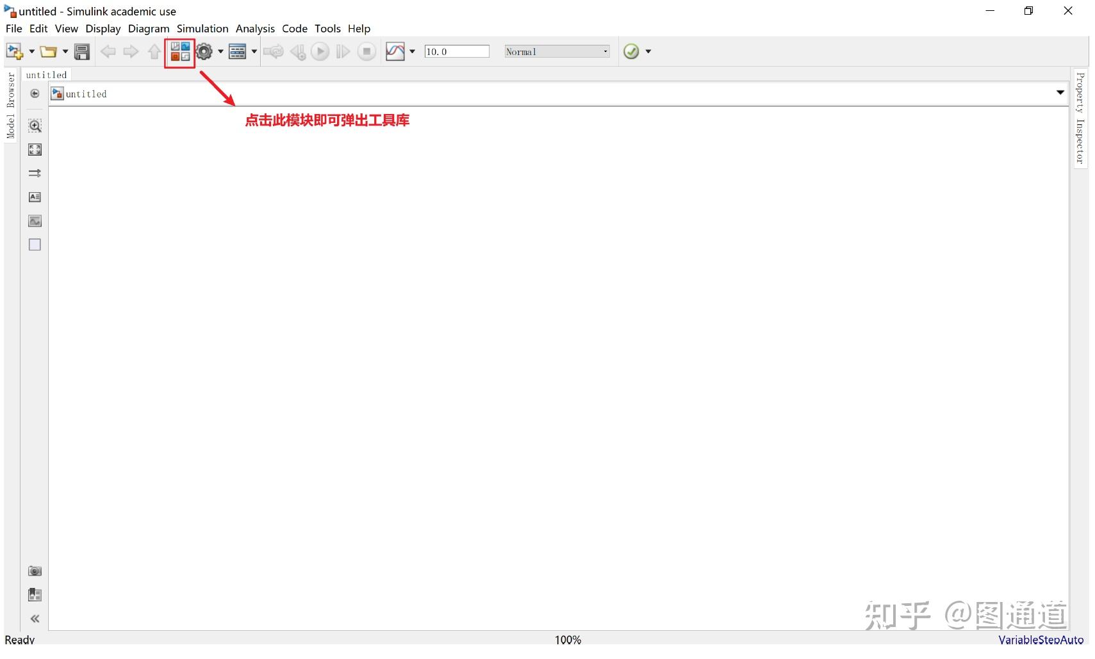Open the Simulink Library Browser
The height and width of the screenshot is (659, 1095).
(179, 51)
